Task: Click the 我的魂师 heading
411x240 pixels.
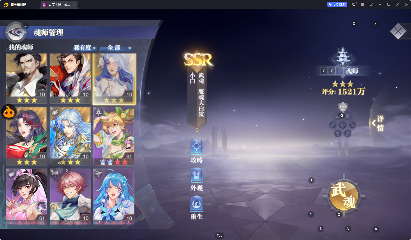Action: click(21, 47)
